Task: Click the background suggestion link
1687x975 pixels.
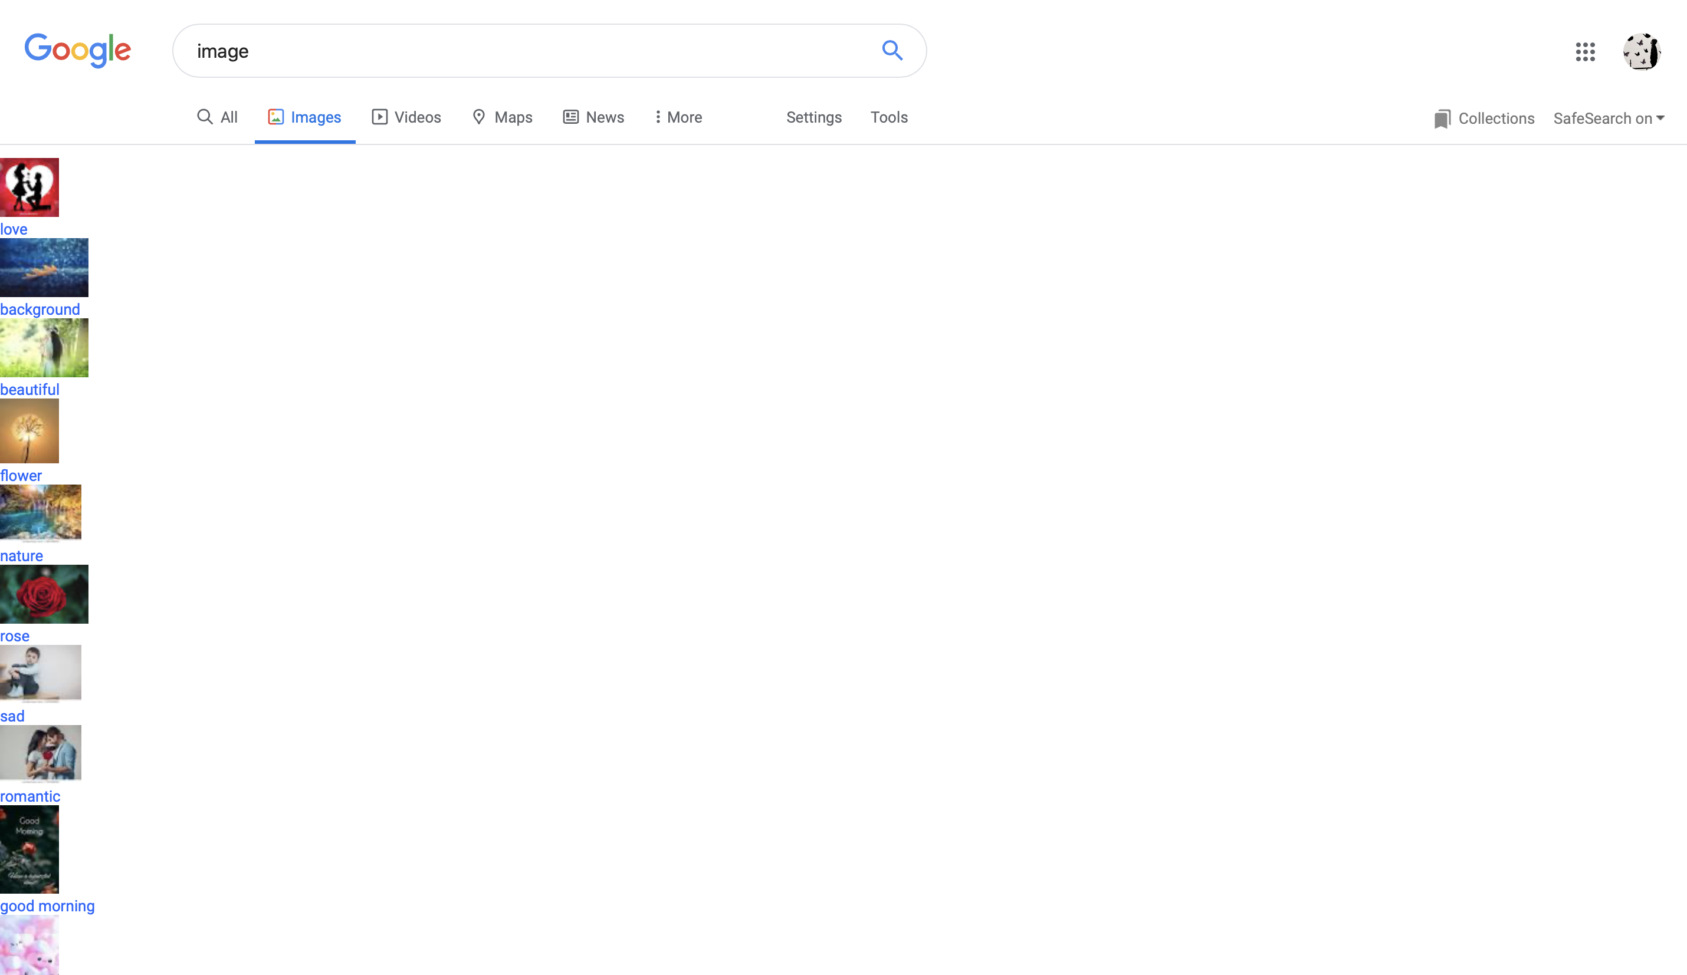Action: click(40, 310)
